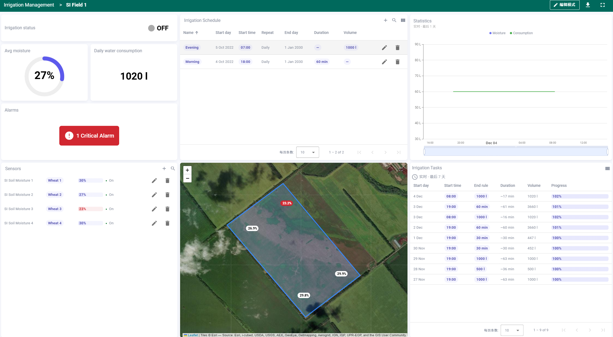This screenshot has width=613, height=337.
Task: Click the Statistics chart time range slider
Action: click(x=515, y=152)
